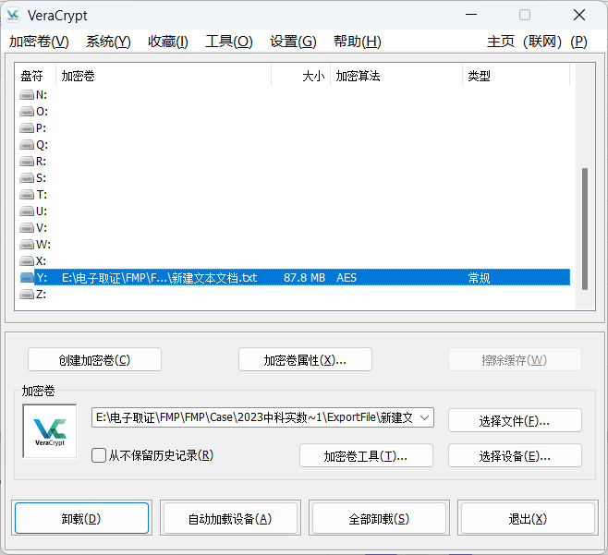Click the 87.8 MB size value

[304, 277]
